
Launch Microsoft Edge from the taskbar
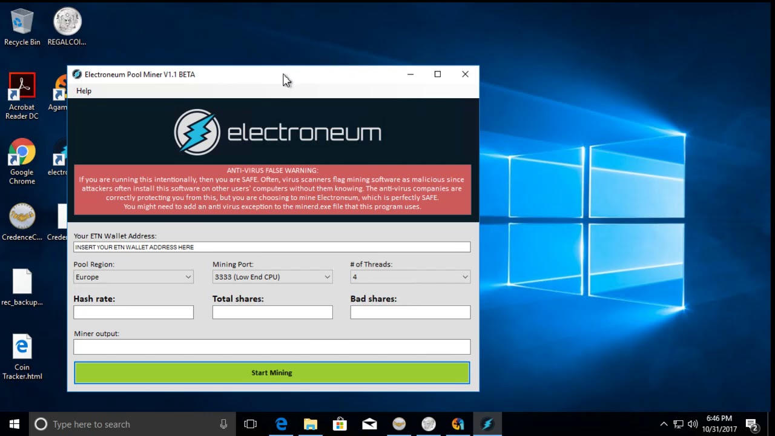281,424
